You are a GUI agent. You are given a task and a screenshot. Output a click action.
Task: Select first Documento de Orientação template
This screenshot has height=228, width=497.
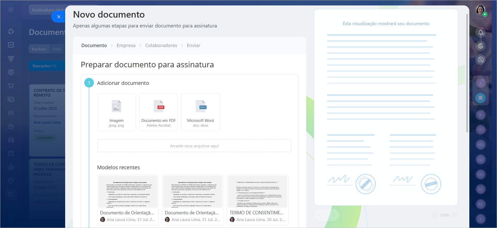tap(128, 200)
